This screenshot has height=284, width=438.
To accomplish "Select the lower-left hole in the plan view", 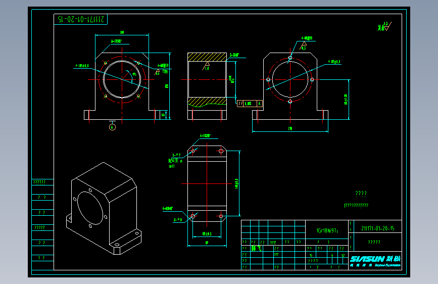I will [193, 216].
